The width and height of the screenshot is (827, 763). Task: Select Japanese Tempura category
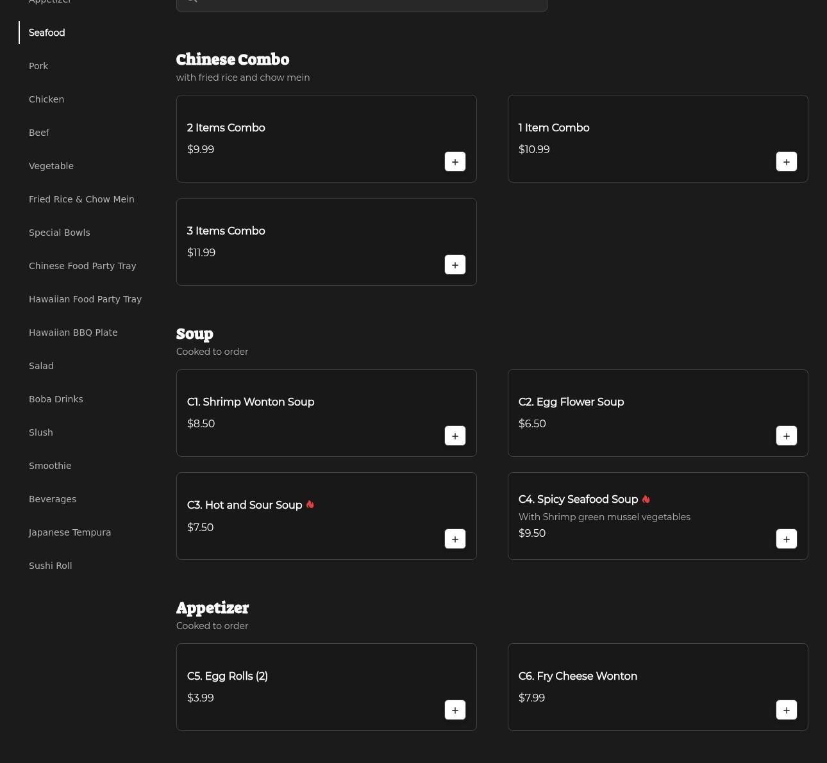pos(70,532)
